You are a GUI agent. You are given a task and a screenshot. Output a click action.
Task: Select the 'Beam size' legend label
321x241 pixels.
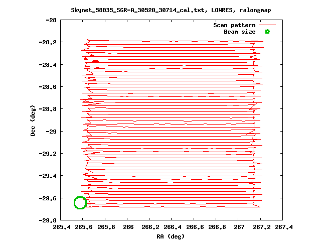click(x=240, y=32)
